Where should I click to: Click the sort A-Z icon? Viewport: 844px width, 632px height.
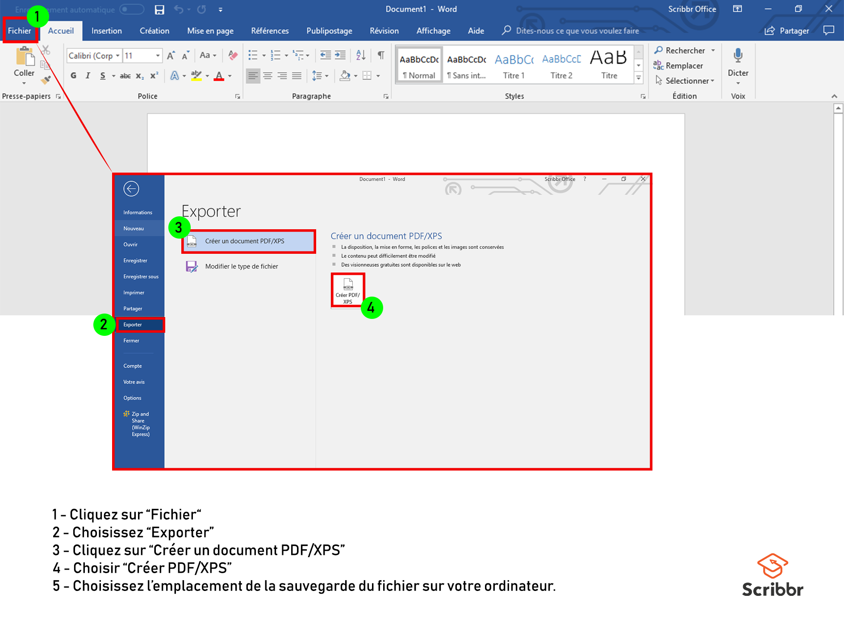point(361,55)
